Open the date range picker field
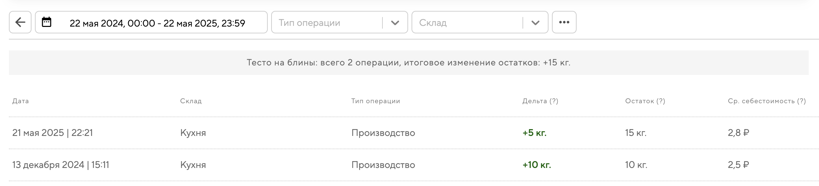The image size is (819, 186). (x=157, y=23)
